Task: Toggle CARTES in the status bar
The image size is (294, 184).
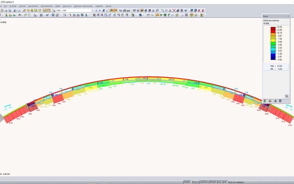Action: 204,182
